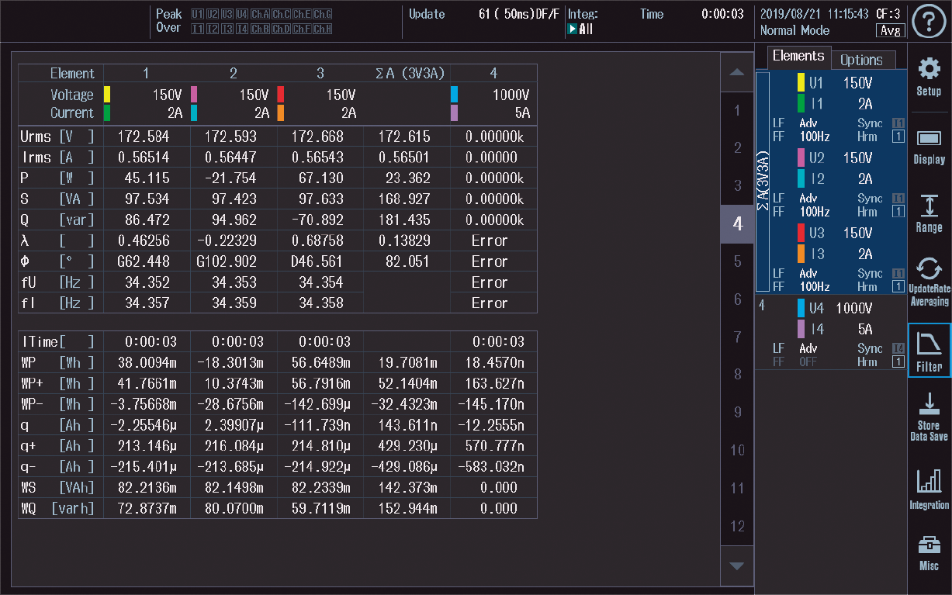
Task: Select the Elements tab
Action: tap(798, 56)
